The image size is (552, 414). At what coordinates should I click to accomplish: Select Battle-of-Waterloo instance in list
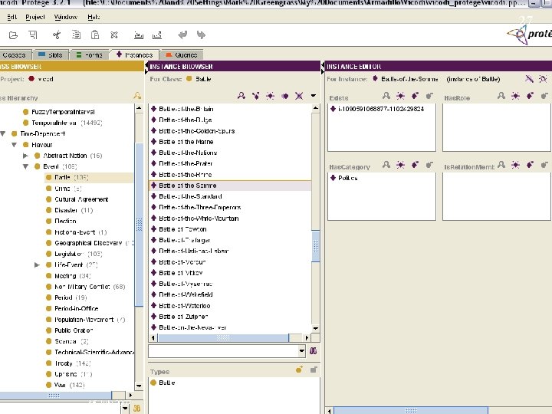(x=185, y=306)
